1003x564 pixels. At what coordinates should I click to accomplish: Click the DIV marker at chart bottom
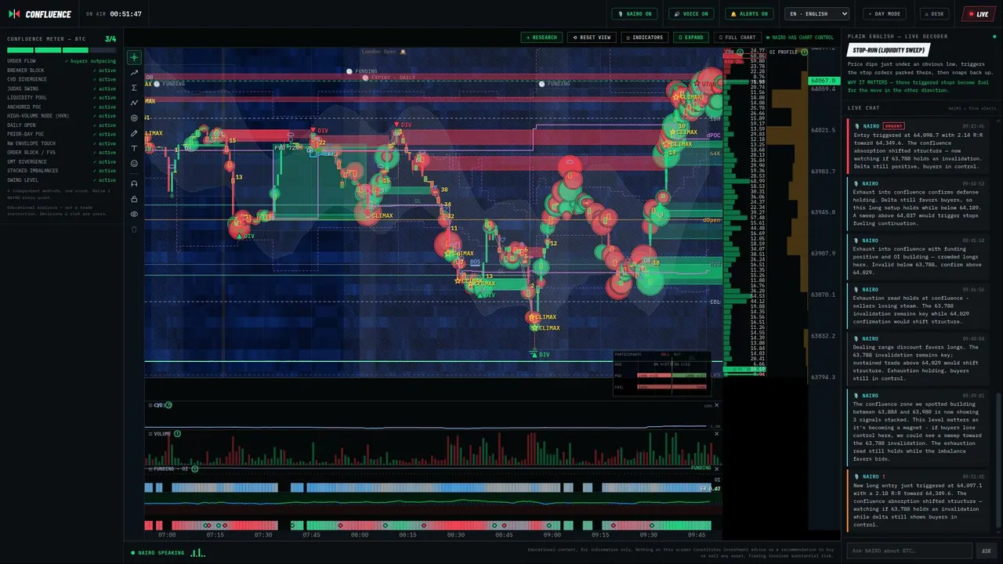(540, 355)
